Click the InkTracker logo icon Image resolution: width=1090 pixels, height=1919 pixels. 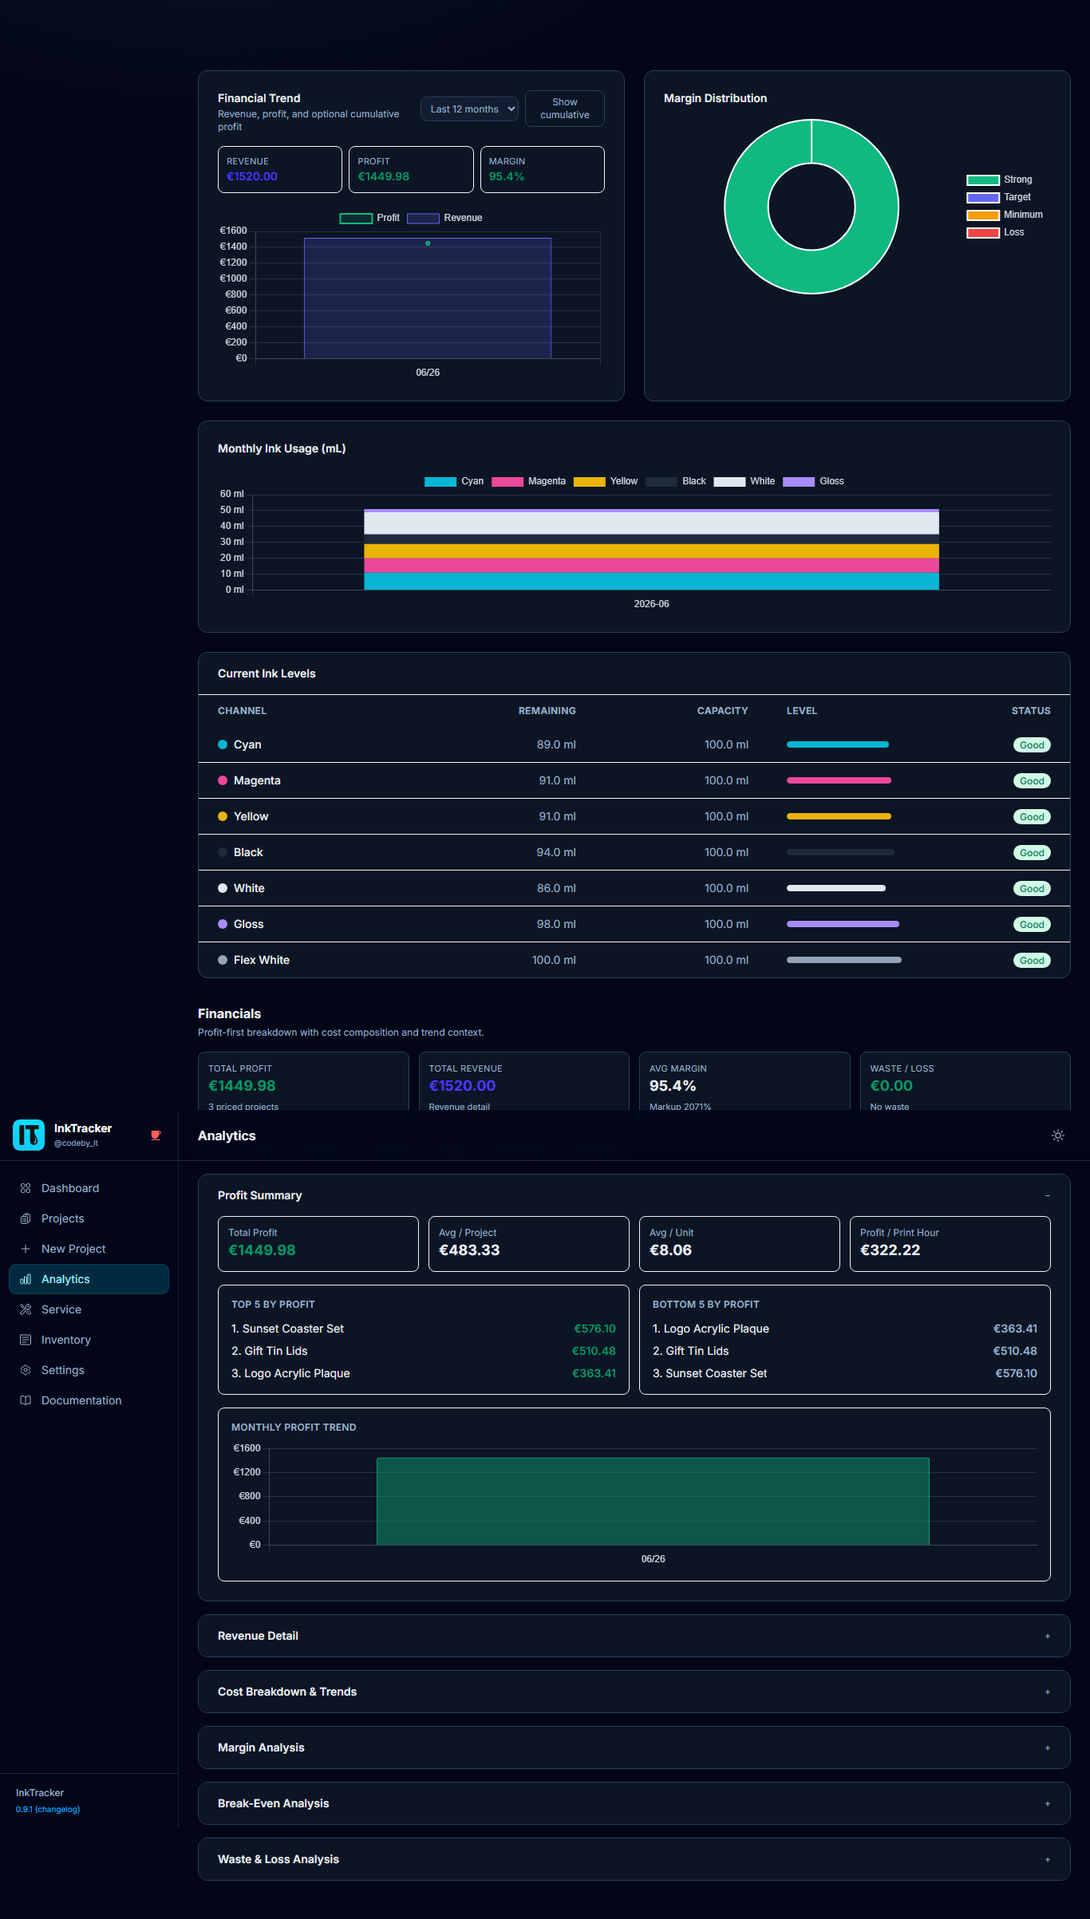point(29,1135)
